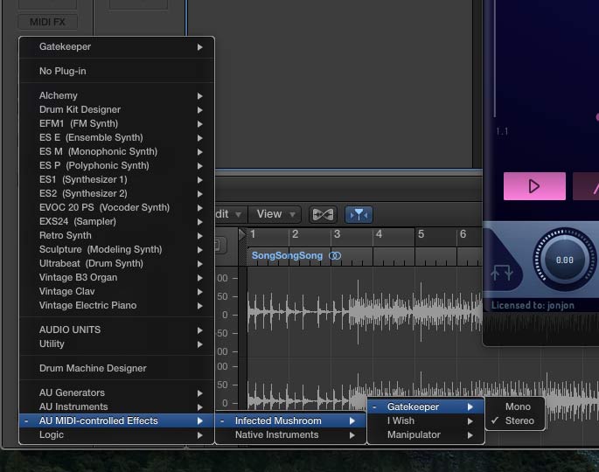
Task: Toggle the blue Catch playhead icon
Action: (357, 214)
